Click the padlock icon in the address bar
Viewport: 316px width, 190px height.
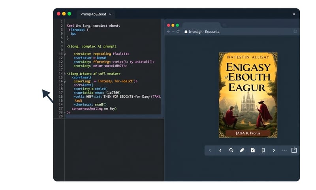pos(186,32)
